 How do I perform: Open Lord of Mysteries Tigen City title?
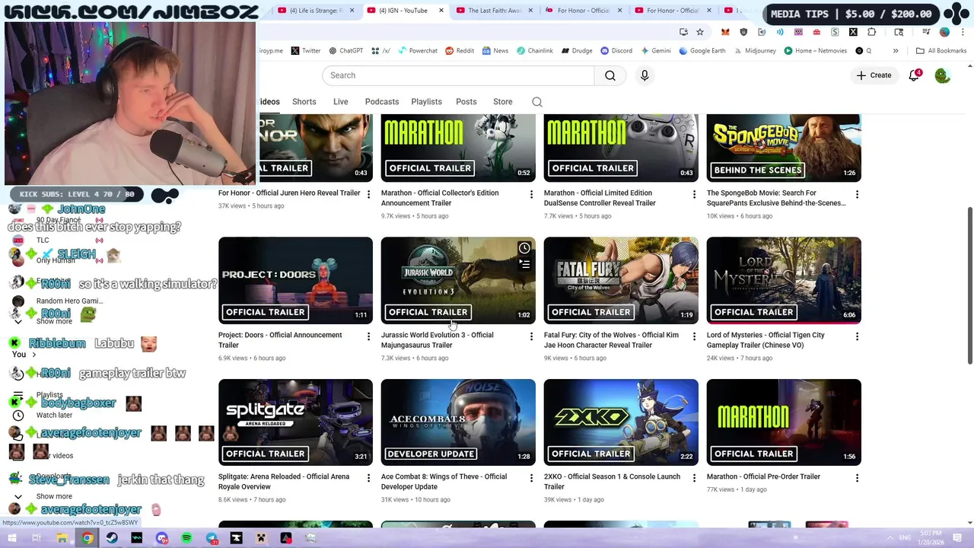pos(766,340)
